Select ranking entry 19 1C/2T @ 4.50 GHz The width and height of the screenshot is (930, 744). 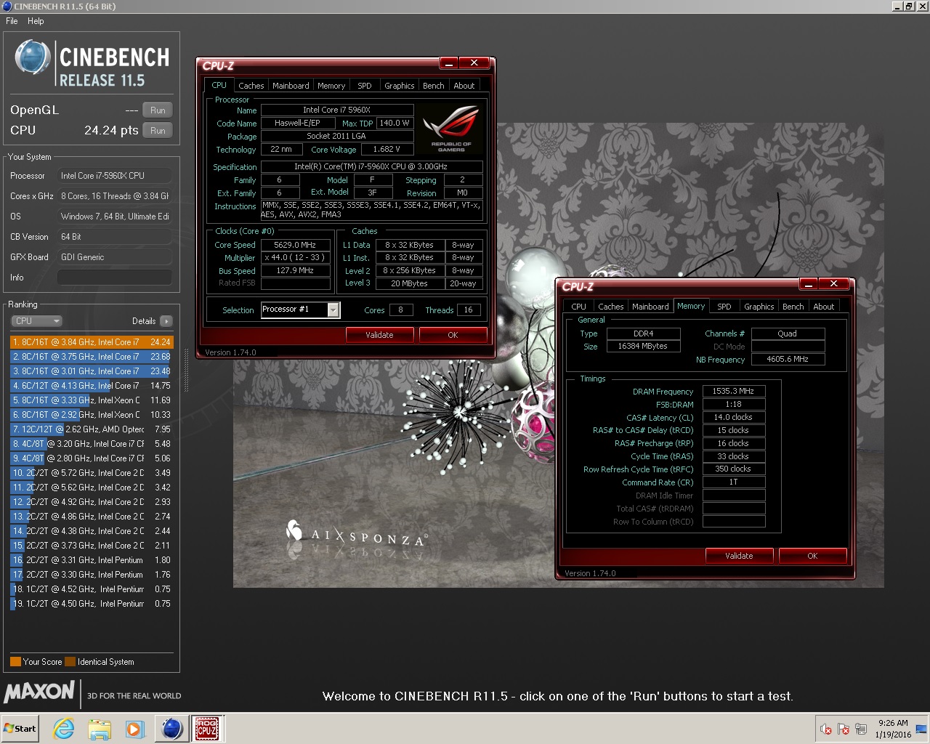click(92, 603)
